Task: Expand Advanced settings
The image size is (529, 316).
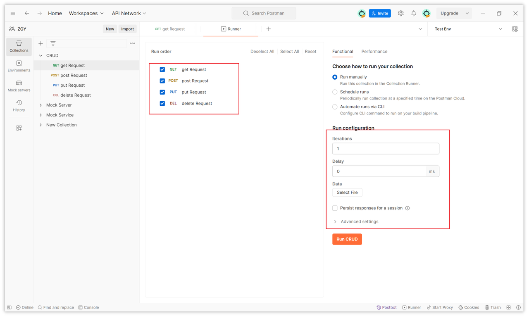Action: (x=356, y=221)
